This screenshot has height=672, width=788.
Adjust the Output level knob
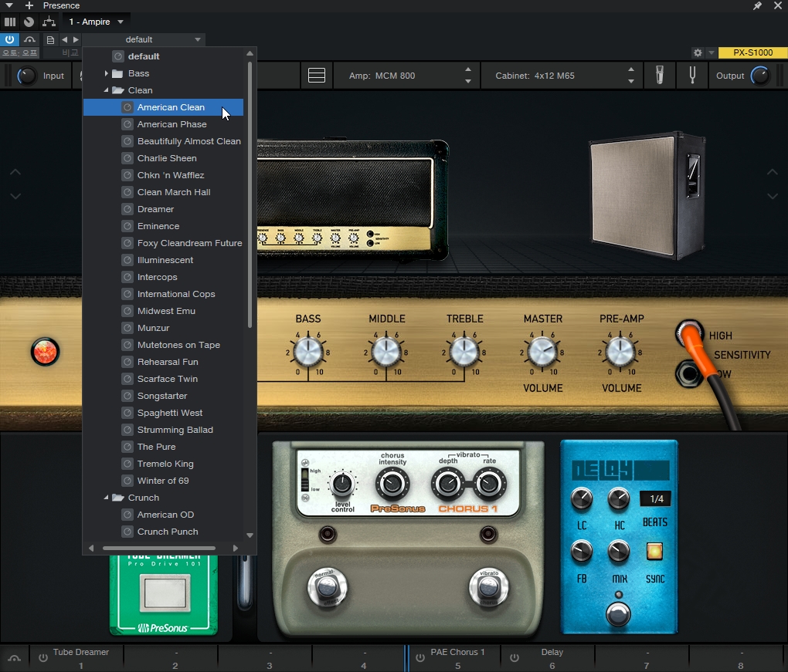pyautogui.click(x=760, y=76)
